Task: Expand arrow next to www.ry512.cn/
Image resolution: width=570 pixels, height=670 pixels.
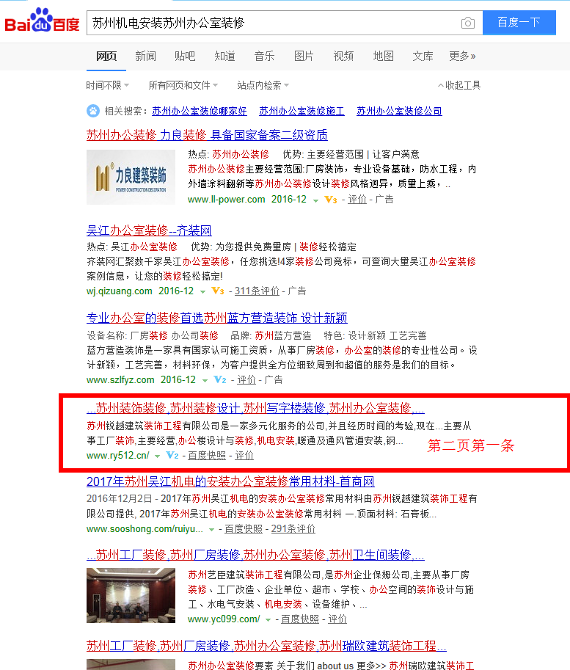Action: point(157,456)
